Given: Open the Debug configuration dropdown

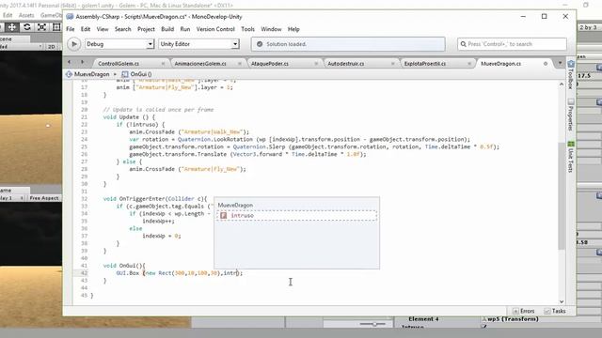Looking at the screenshot, I should click(x=119, y=44).
